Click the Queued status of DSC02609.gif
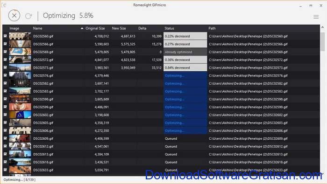This screenshot has width=327, height=184. coord(171,138)
